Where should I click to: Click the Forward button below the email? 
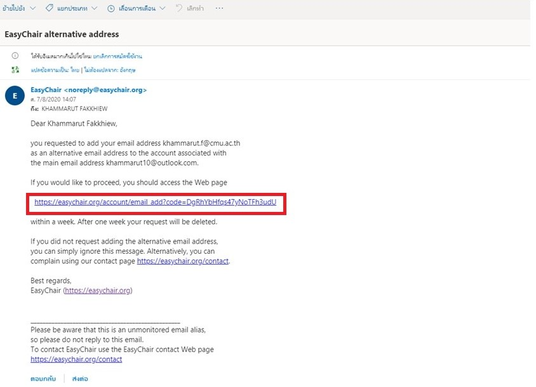pos(80,379)
